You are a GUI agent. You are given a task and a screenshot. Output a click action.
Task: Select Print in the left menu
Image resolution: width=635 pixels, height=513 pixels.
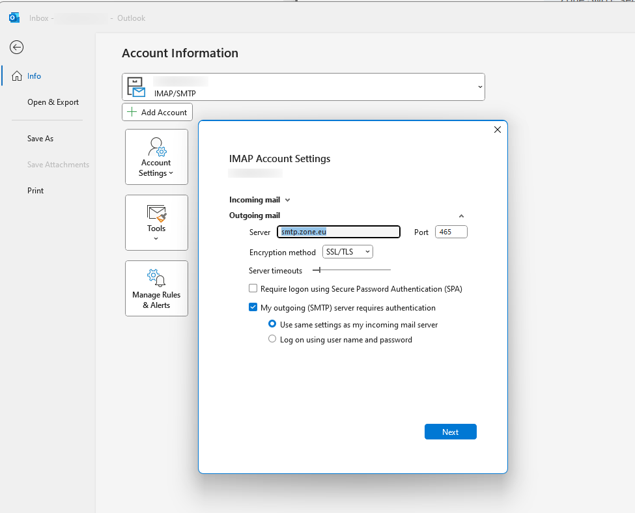[36, 191]
